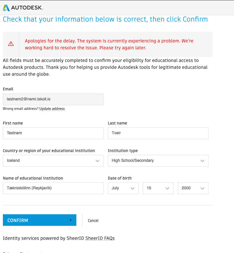Image resolution: width=234 pixels, height=253 pixels.
Task: Click the disabled Email field
Action: 53,99
